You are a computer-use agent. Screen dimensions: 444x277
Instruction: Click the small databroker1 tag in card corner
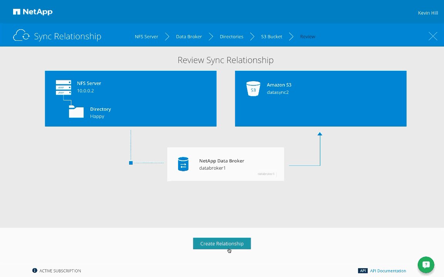pos(266,174)
